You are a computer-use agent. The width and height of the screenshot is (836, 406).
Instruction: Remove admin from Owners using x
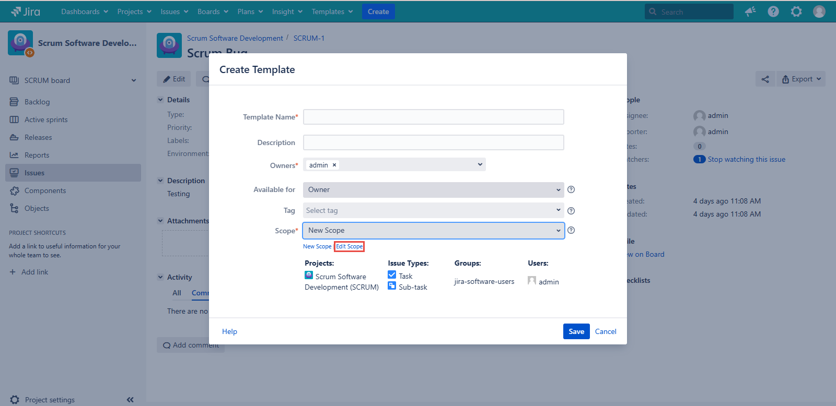334,165
